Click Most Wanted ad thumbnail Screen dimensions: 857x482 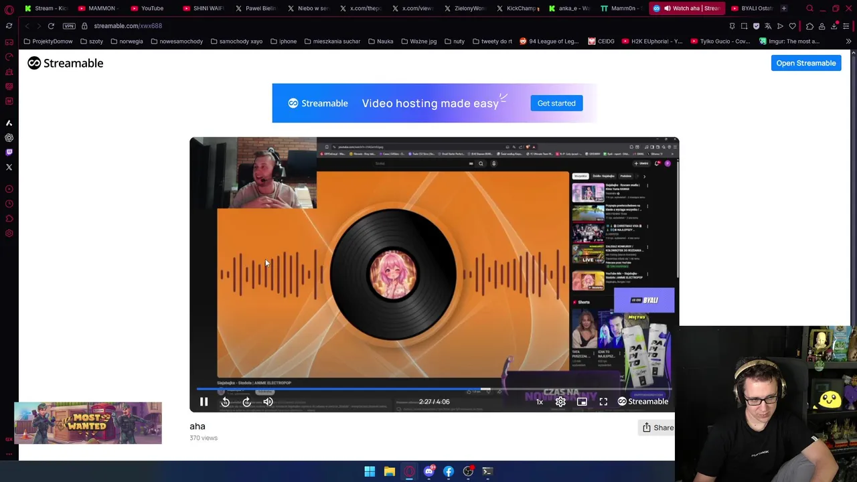(x=88, y=423)
